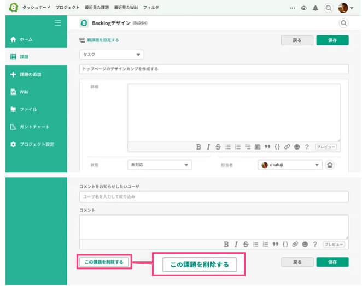362x286 pixels.
Task: Open プロジェクト in top navigation
Action: pyautogui.click(x=67, y=8)
